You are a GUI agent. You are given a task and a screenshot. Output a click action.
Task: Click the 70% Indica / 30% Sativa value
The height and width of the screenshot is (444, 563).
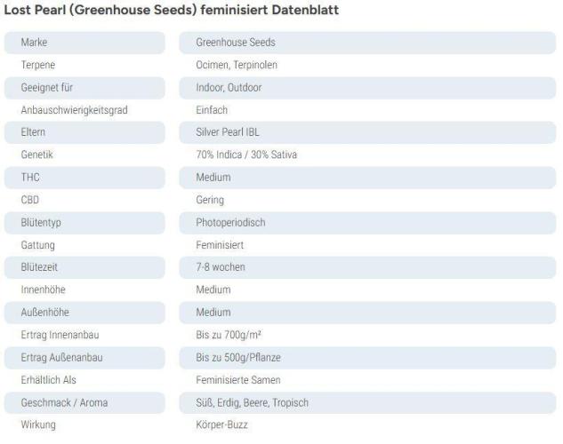pos(246,155)
